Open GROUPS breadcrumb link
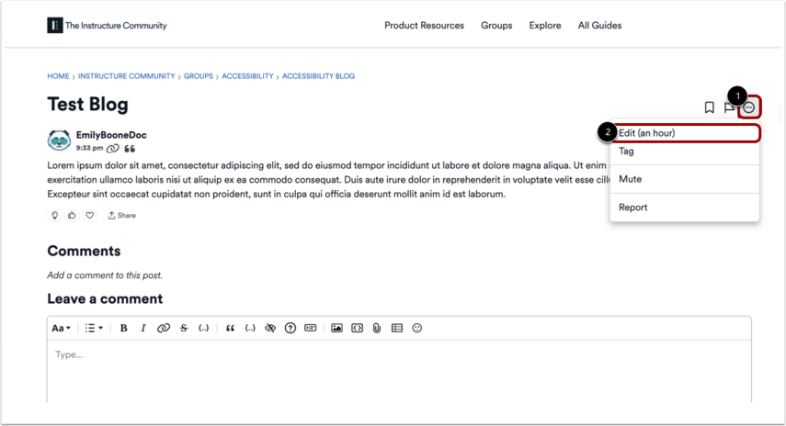786x426 pixels. click(x=198, y=76)
